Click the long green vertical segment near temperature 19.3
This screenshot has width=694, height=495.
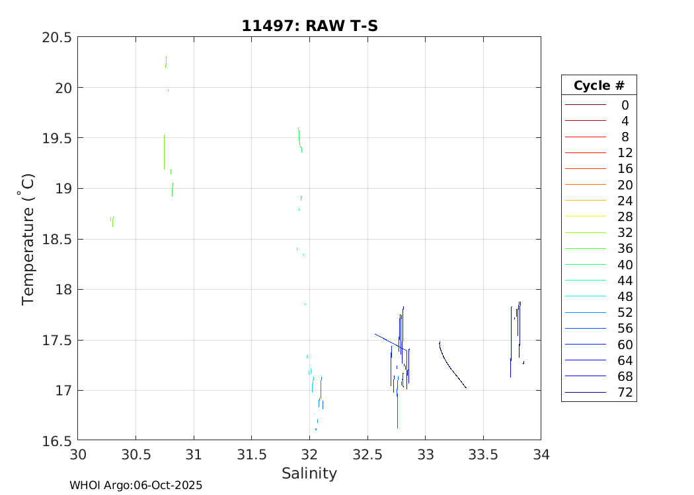point(164,152)
